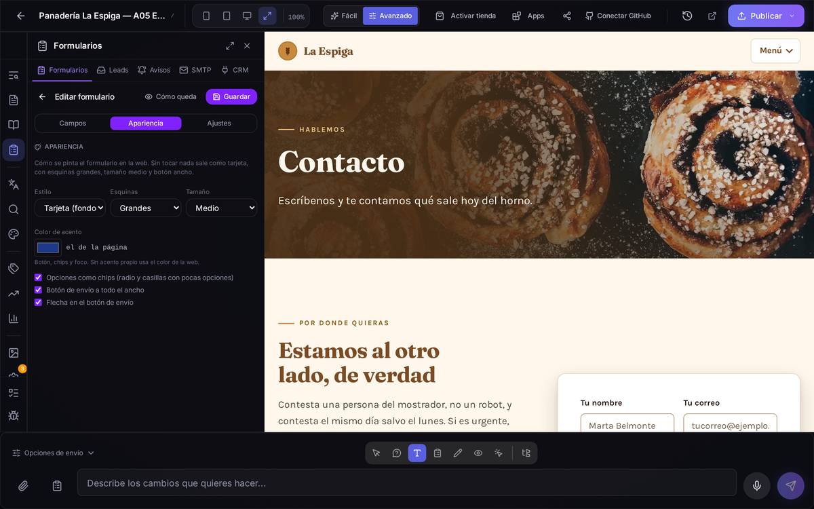Viewport: 814px width, 509px height.
Task: Open the Tamaño dropdown showing Medio
Action: pyautogui.click(x=221, y=208)
